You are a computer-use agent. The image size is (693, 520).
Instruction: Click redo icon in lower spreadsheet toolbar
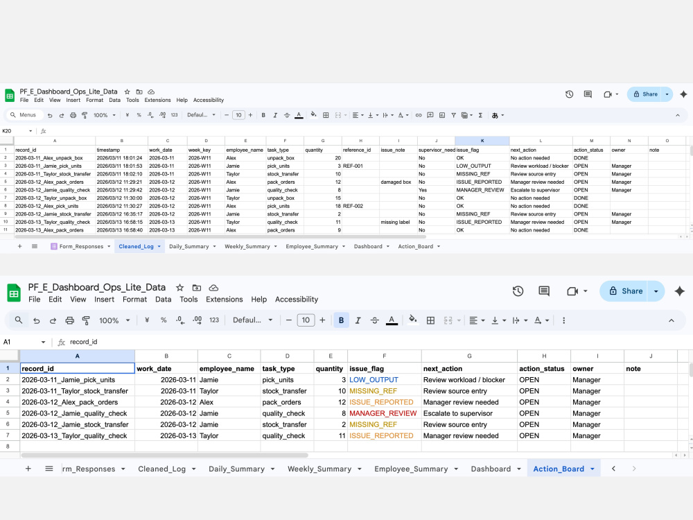pos(53,320)
